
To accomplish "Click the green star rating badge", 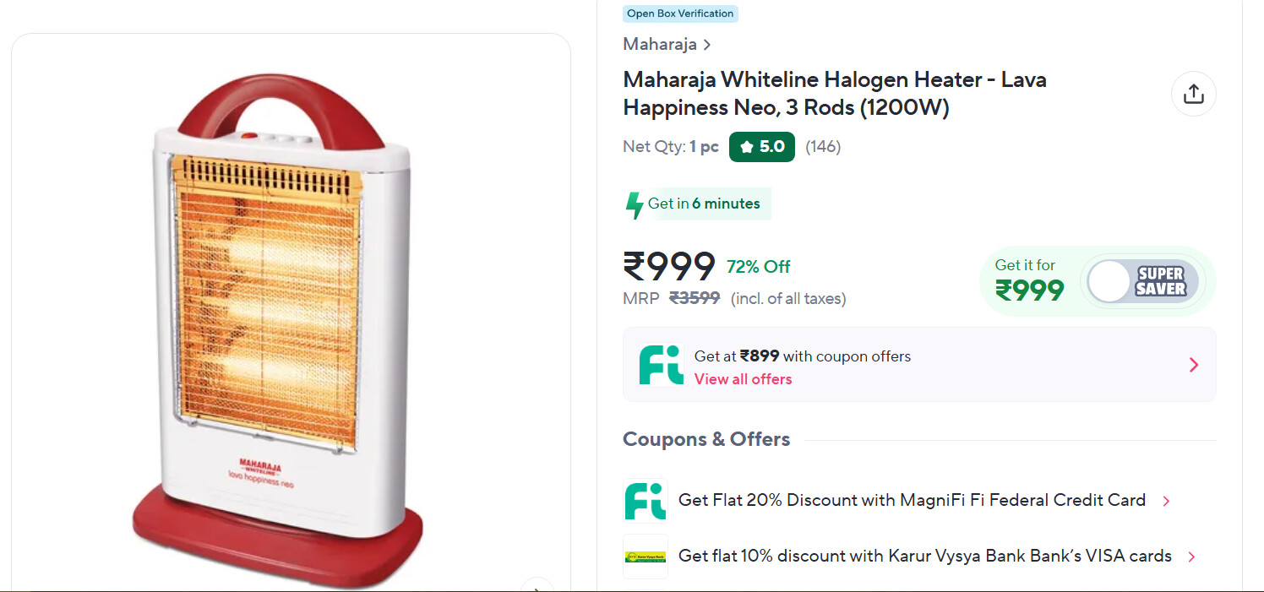I will coord(761,147).
